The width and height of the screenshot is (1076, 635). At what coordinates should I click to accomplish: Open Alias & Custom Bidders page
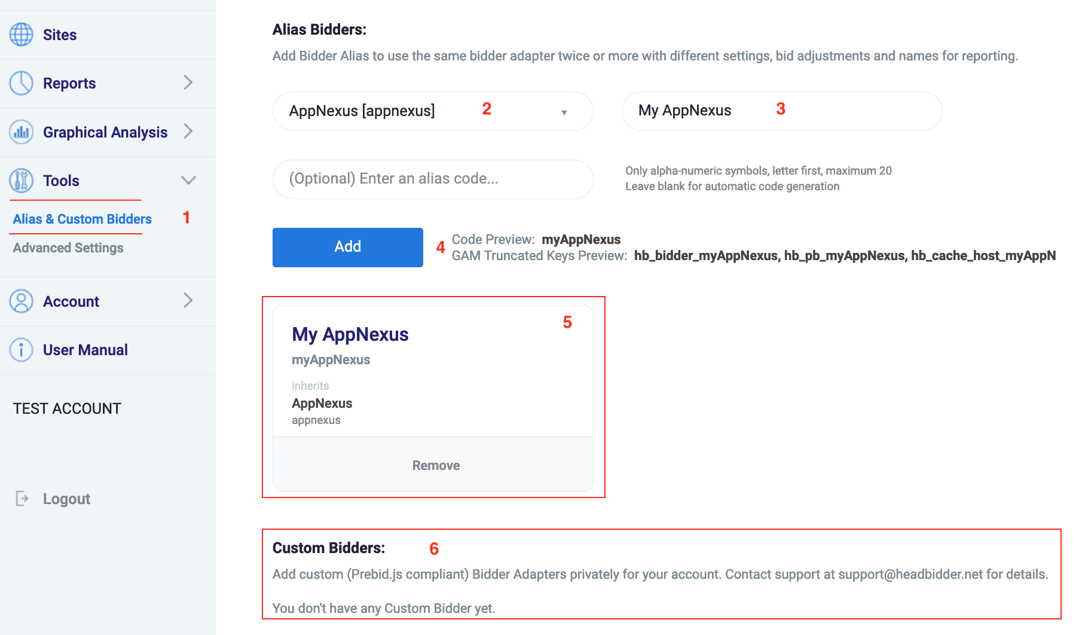(82, 219)
